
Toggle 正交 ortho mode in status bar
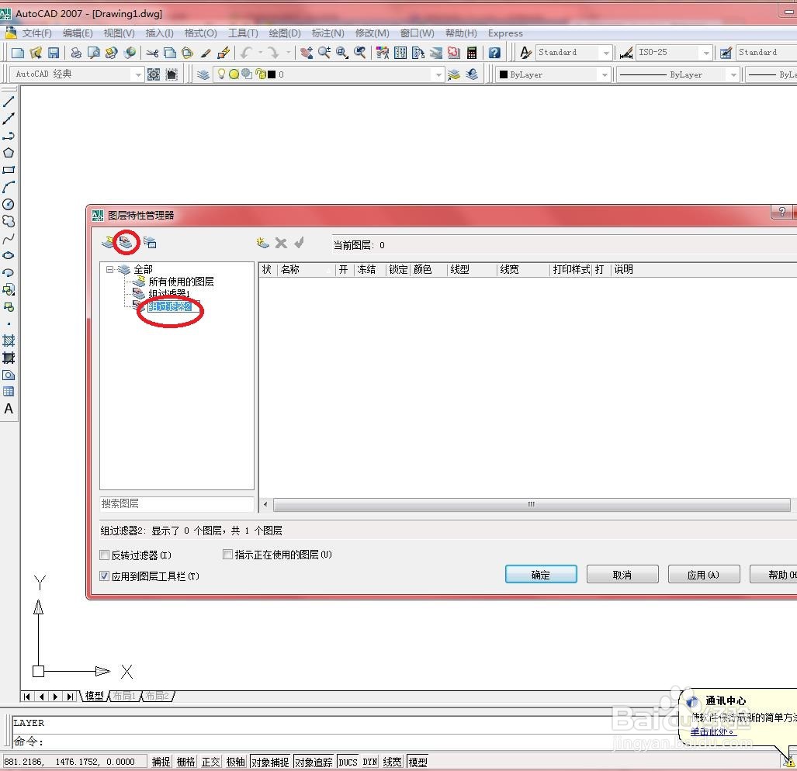tap(210, 762)
